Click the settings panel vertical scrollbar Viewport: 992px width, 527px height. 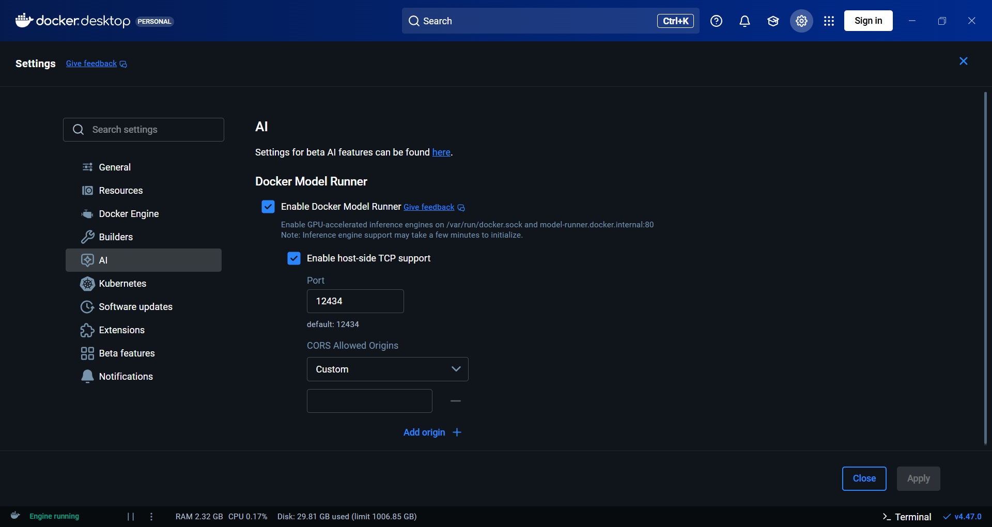[x=985, y=268]
